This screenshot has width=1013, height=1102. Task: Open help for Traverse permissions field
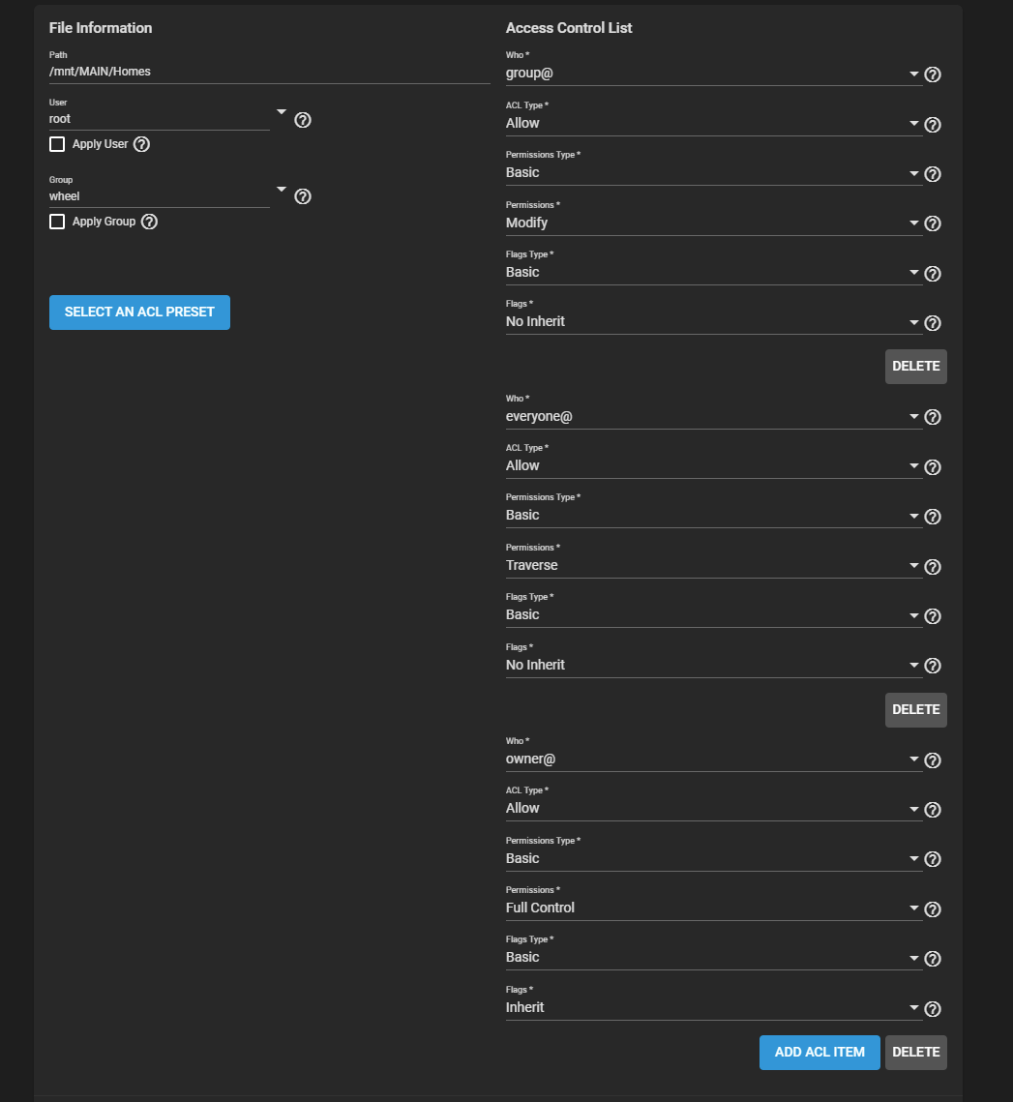(x=933, y=567)
